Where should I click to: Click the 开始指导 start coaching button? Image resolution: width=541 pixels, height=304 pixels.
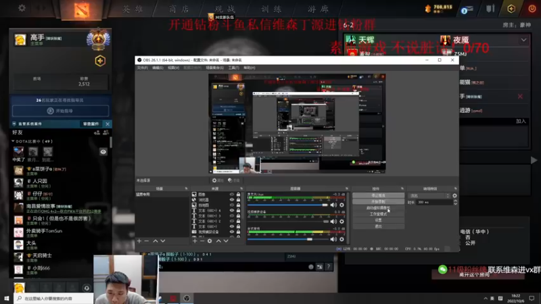tap(60, 111)
